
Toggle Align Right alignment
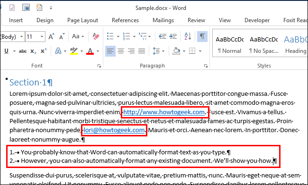coord(131,51)
